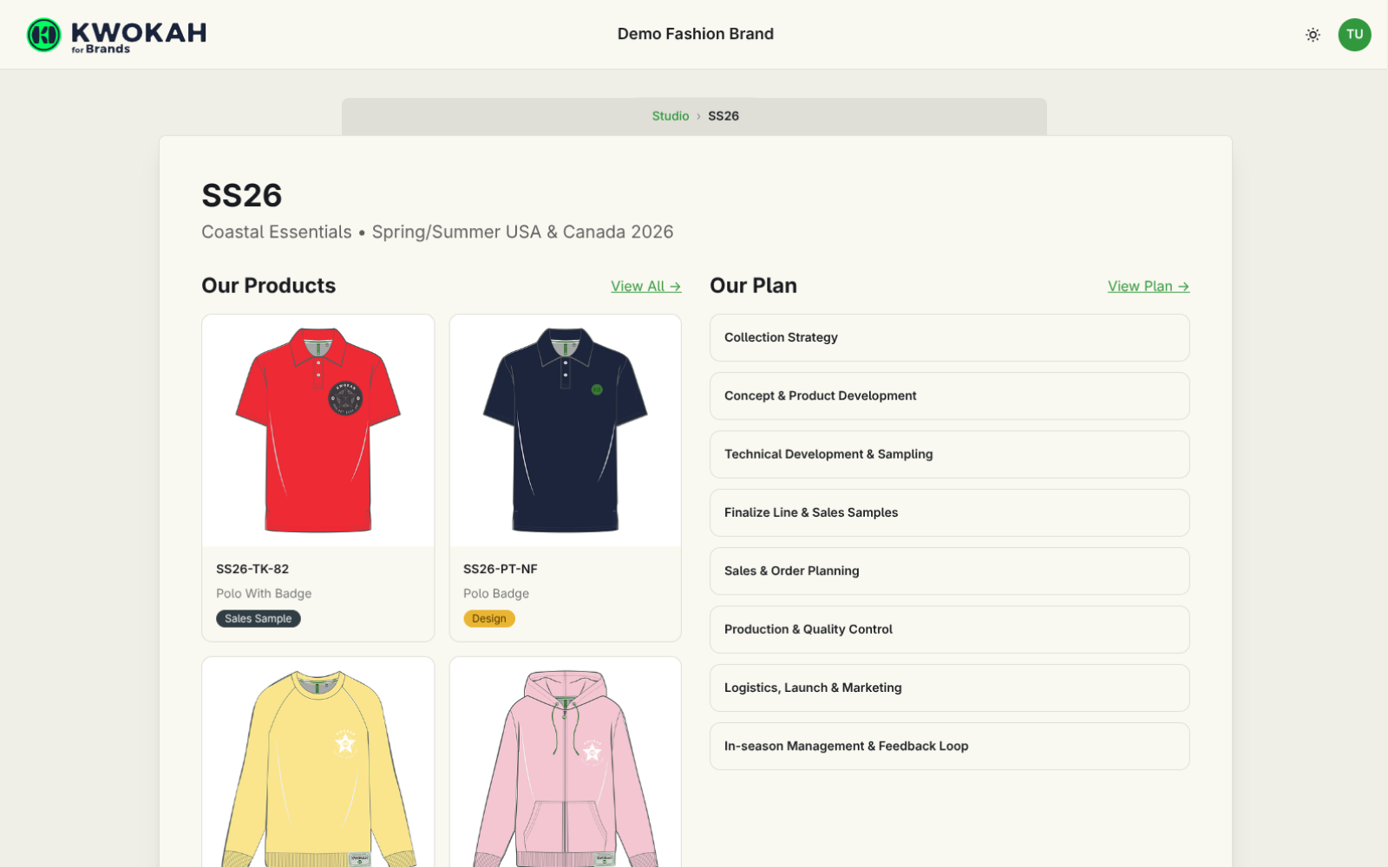Select the pink hoodie product thumbnail

[x=565, y=763]
